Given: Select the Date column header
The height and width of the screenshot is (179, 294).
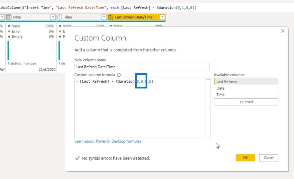Looking at the screenshot, I should (31, 17).
